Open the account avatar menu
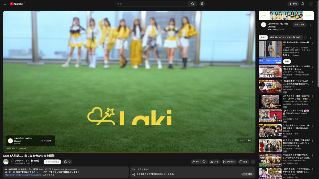This screenshot has height=179, width=319. tap(311, 4)
